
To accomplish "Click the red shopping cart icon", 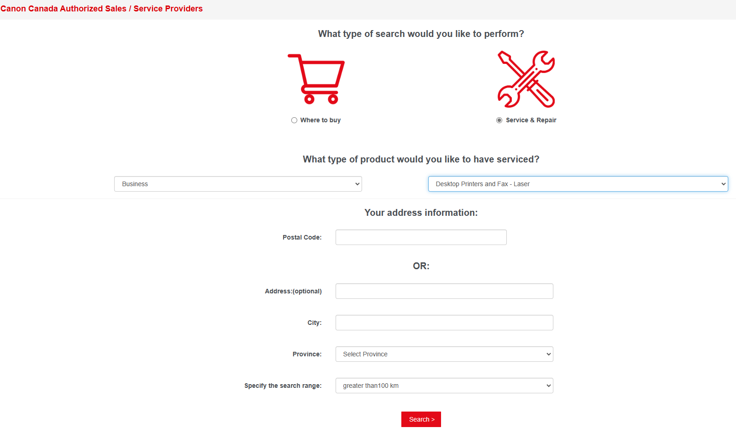I will [x=316, y=79].
